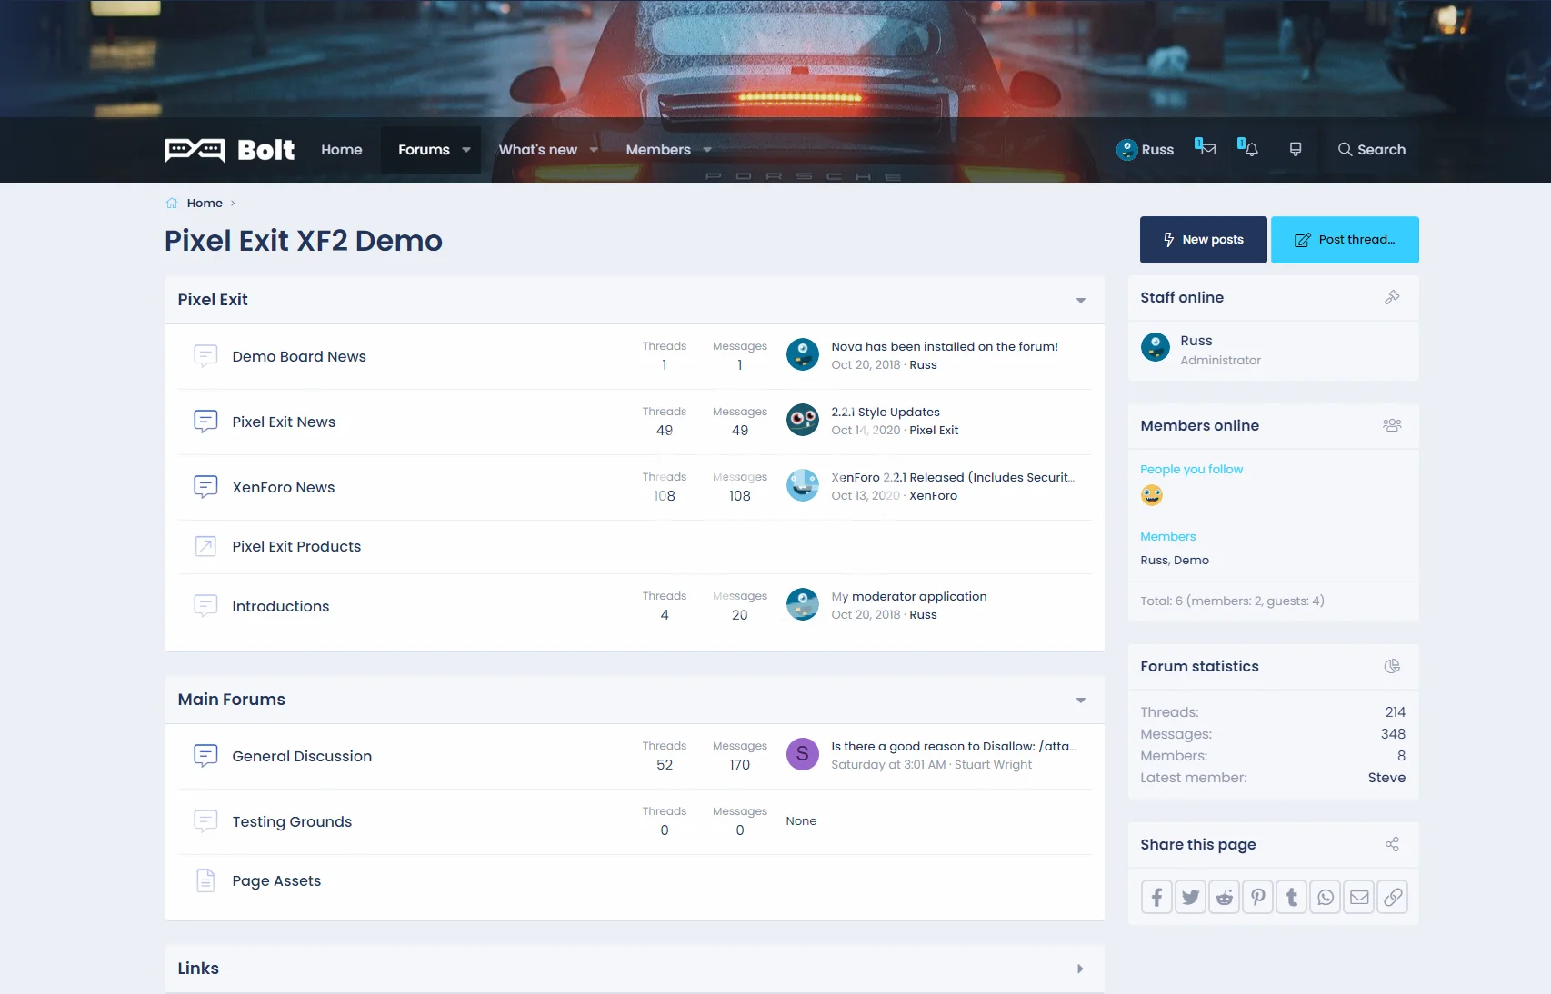This screenshot has width=1551, height=994.
Task: Click Russ's avatar in the navbar
Action: [x=1127, y=150]
